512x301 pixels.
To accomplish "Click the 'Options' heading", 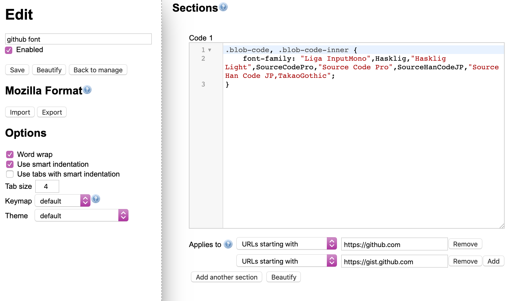I will click(26, 133).
